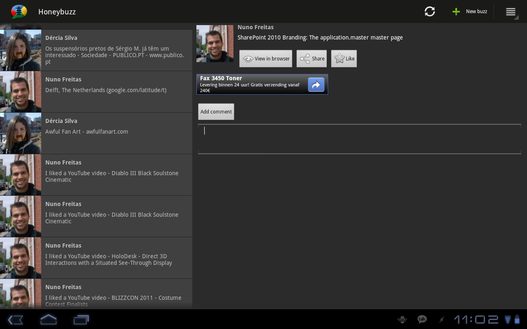
Task: Share the SharePoint 2010 Branding post
Action: [x=312, y=59]
